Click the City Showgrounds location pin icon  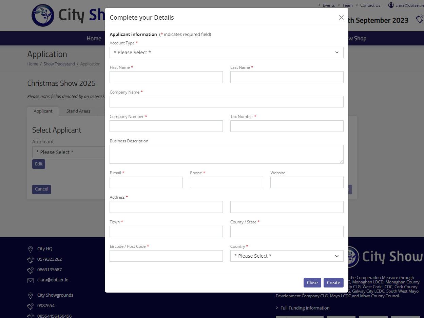(31, 296)
